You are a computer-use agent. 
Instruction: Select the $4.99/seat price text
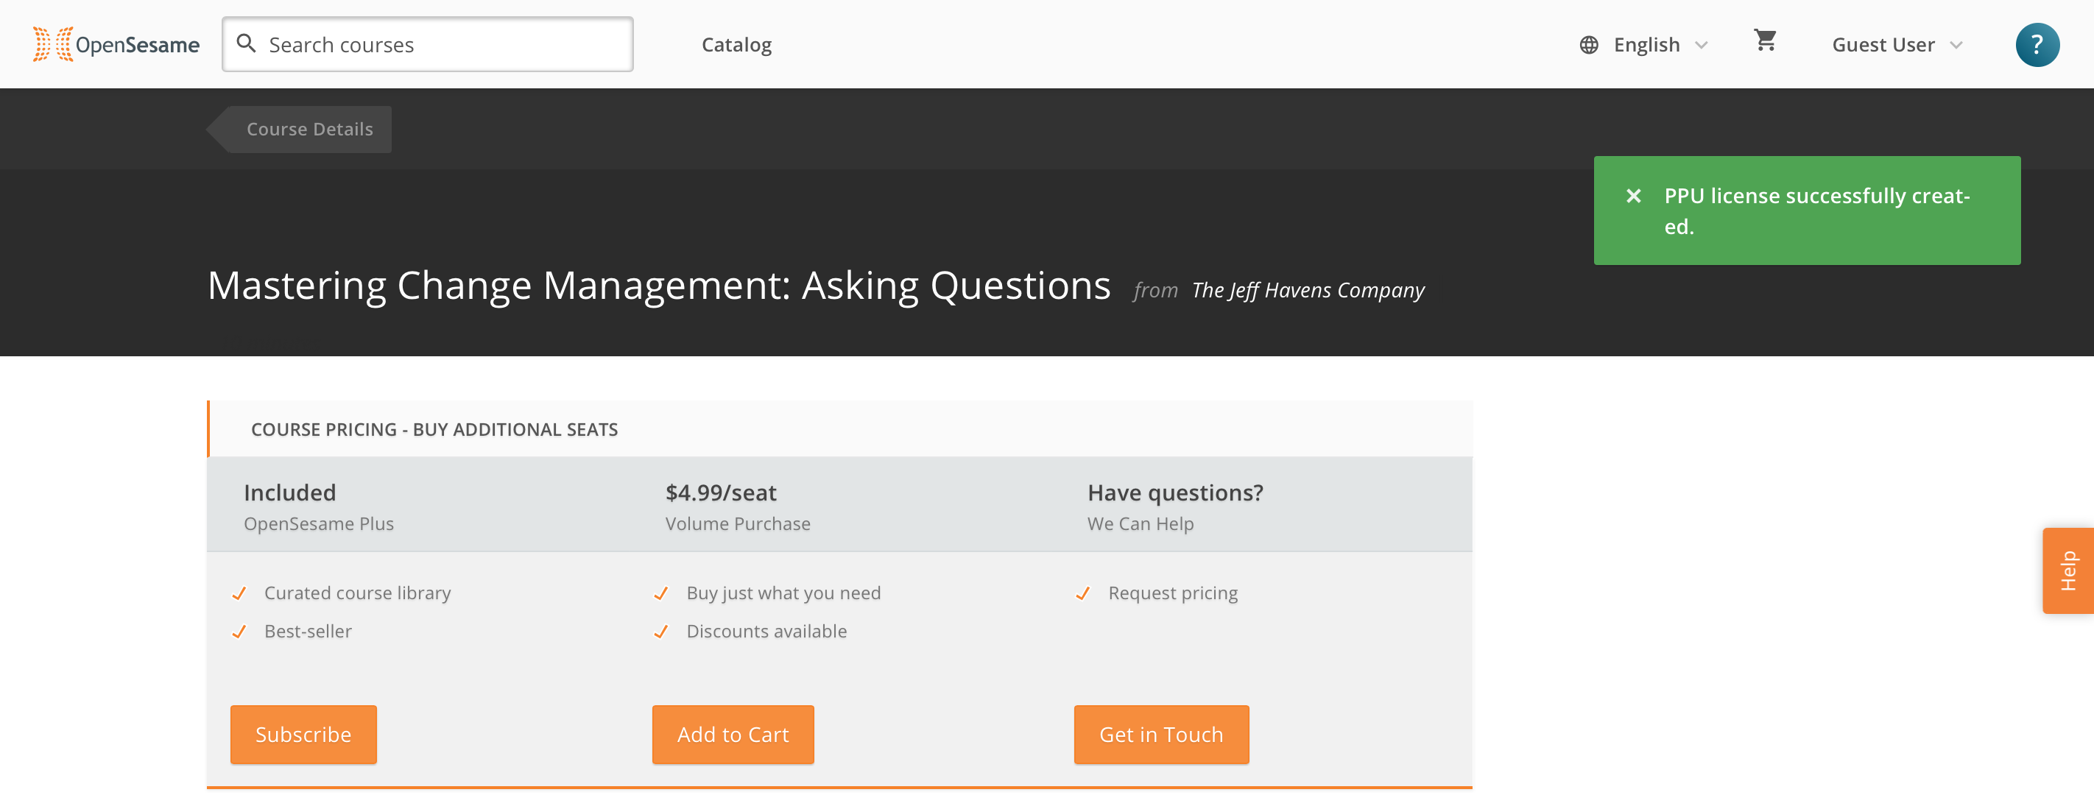721,492
